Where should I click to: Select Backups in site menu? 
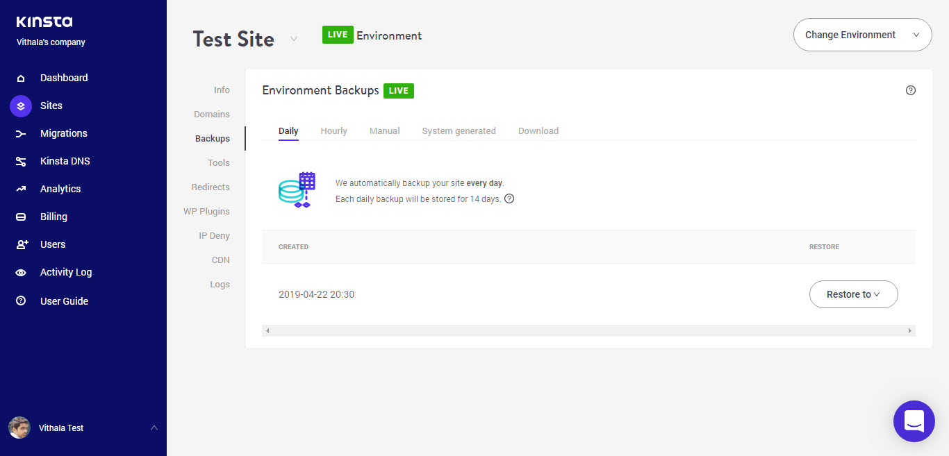tap(213, 139)
